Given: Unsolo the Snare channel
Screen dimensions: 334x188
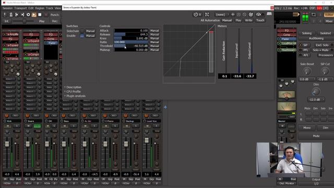Looking at the screenshot, I should pos(37,126).
